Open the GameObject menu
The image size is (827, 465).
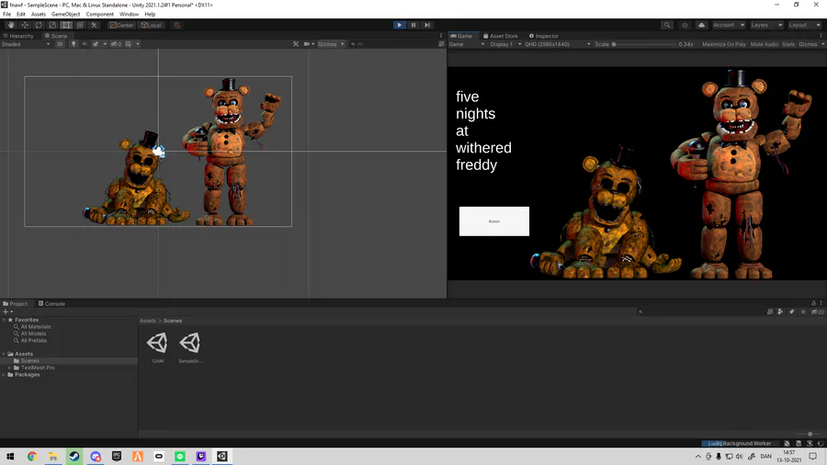[x=66, y=14]
